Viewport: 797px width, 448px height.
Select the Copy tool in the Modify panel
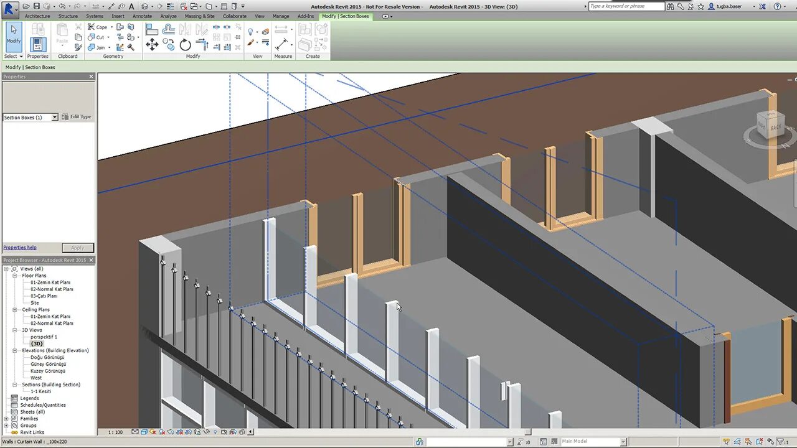[169, 44]
